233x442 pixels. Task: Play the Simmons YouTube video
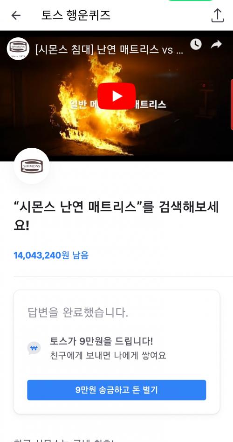(x=116, y=96)
